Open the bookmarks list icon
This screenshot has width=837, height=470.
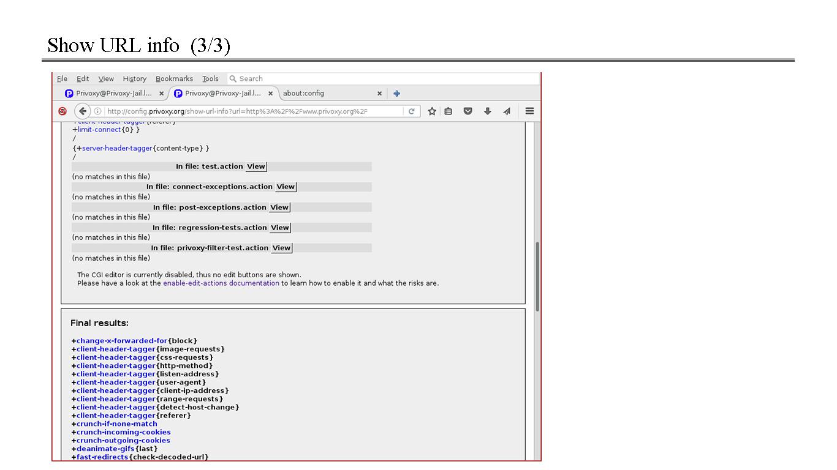pos(449,111)
